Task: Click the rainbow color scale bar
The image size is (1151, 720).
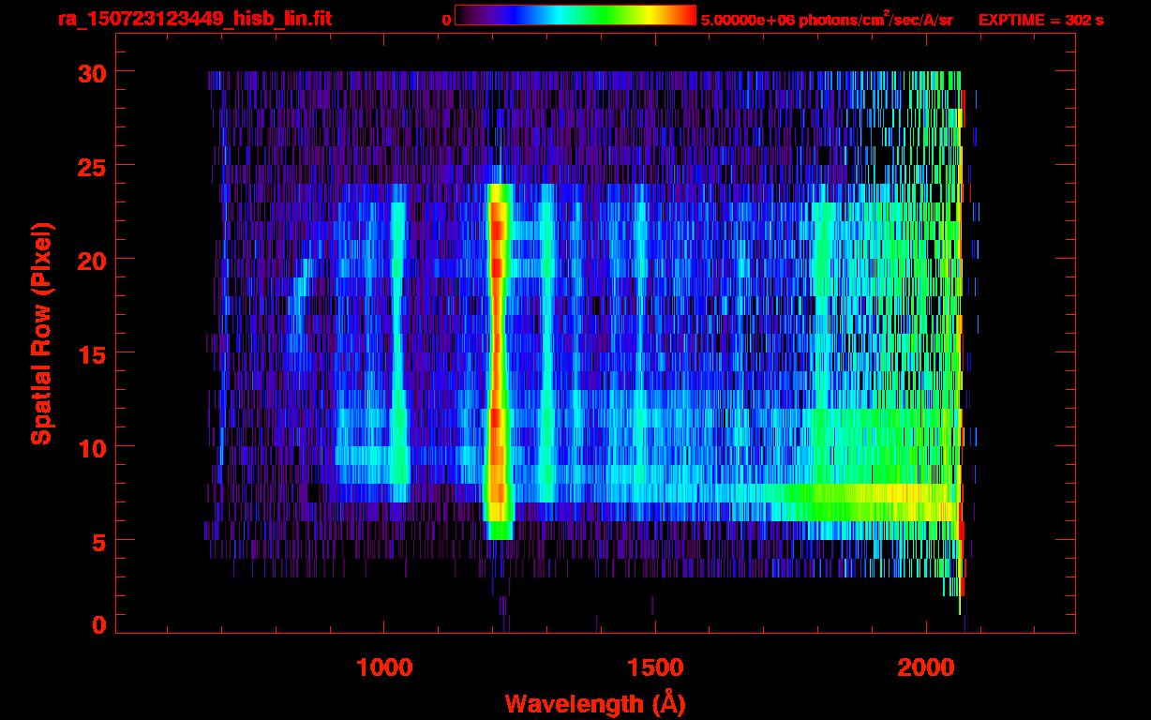Action: coord(575,16)
